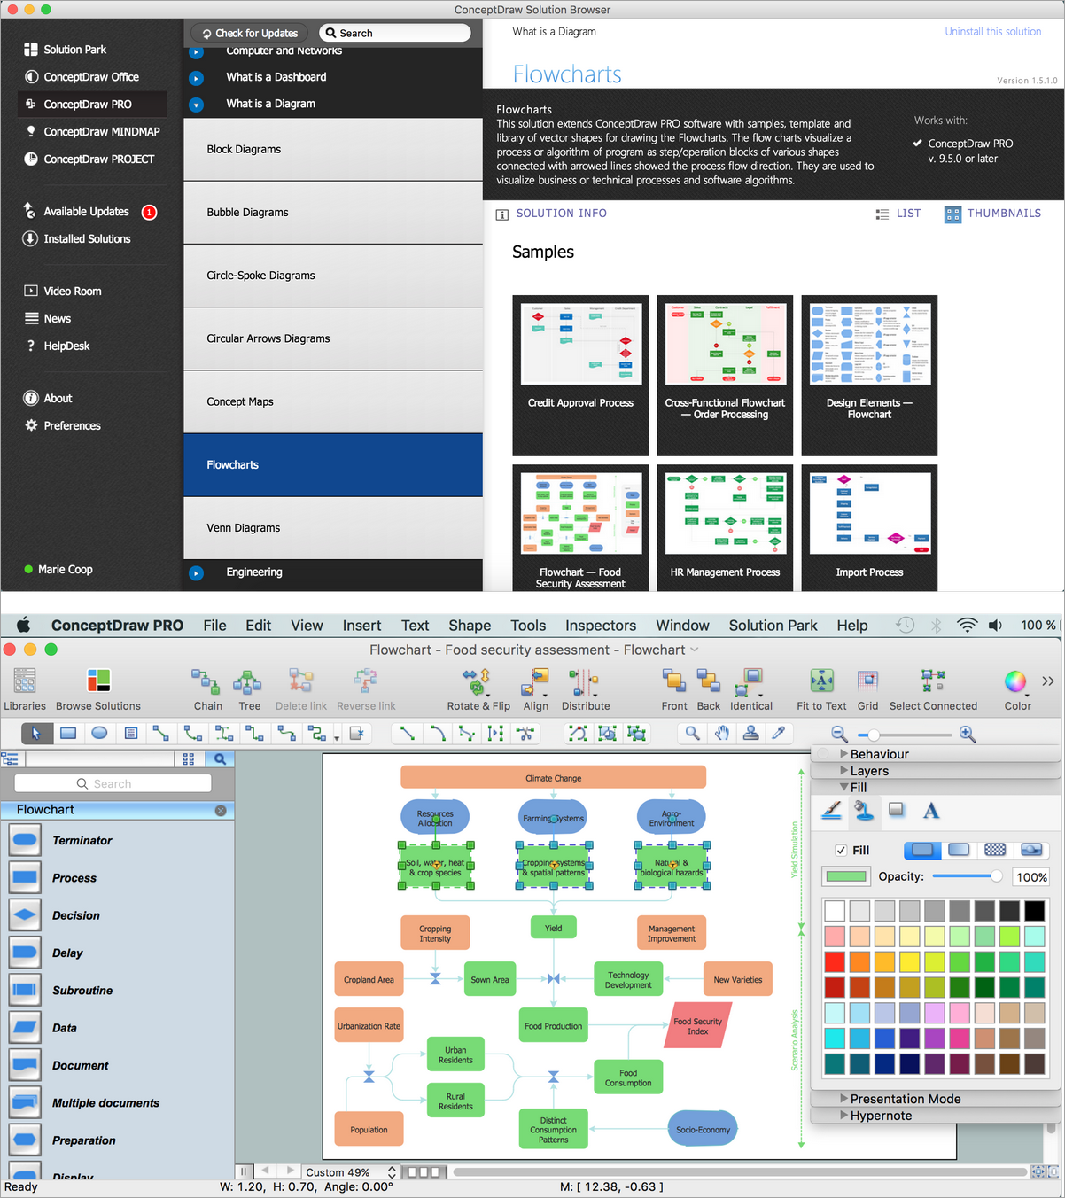Viewport: 1065px width, 1198px height.
Task: Open Available Updates in sidebar
Action: pos(87,212)
